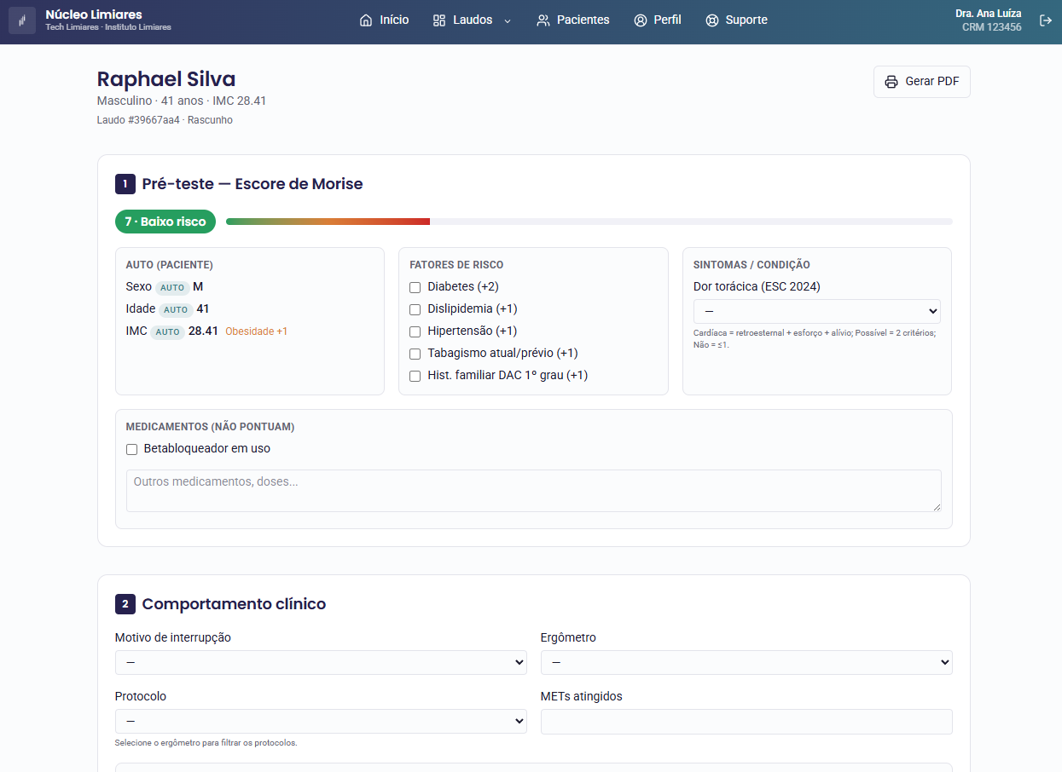Click the green 7 · Baixo risco badge
This screenshot has height=772, width=1062.
point(165,222)
